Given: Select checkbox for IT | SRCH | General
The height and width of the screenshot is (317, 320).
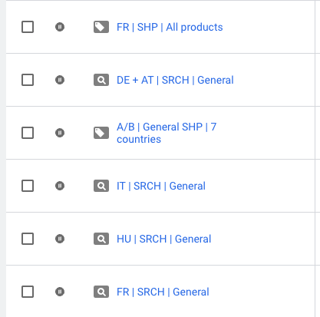Looking at the screenshot, I should (28, 186).
